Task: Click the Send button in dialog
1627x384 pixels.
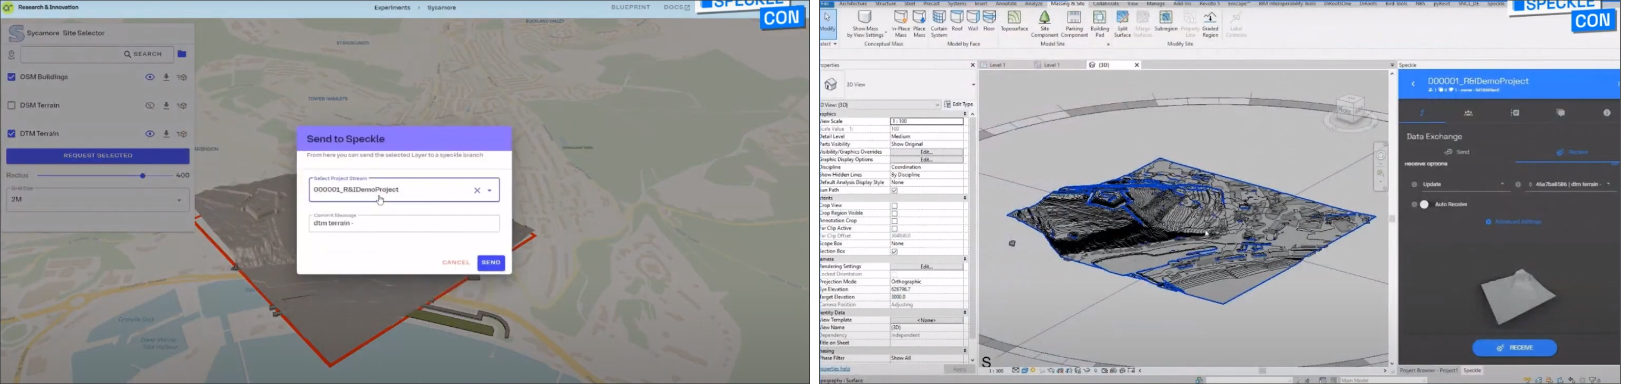Action: [x=491, y=263]
